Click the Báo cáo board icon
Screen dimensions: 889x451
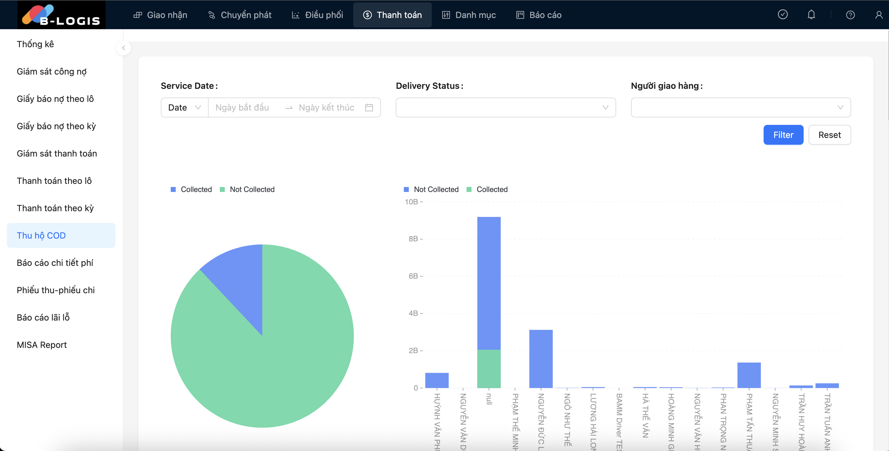tap(520, 15)
